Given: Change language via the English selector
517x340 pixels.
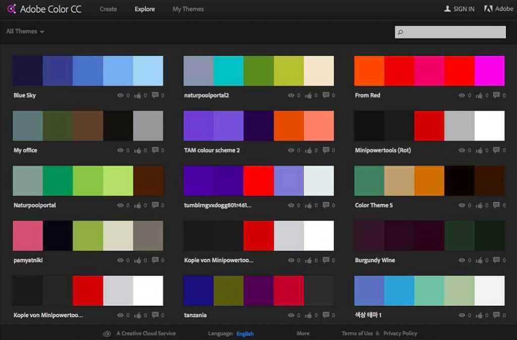Looking at the screenshot, I should click(245, 333).
